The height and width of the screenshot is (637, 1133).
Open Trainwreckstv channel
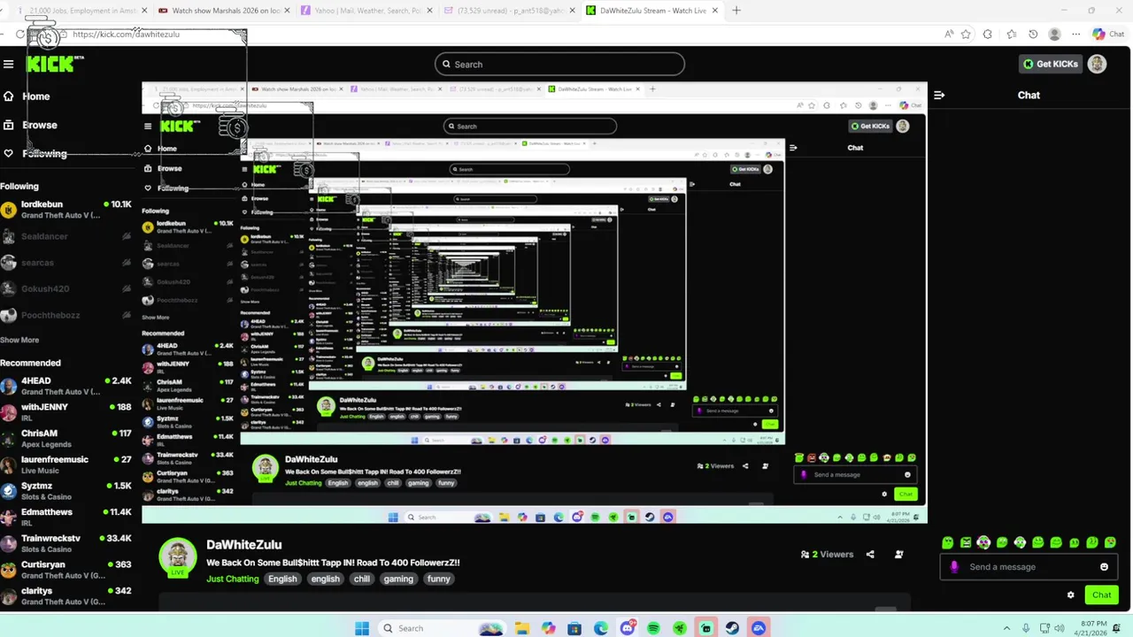click(66, 543)
